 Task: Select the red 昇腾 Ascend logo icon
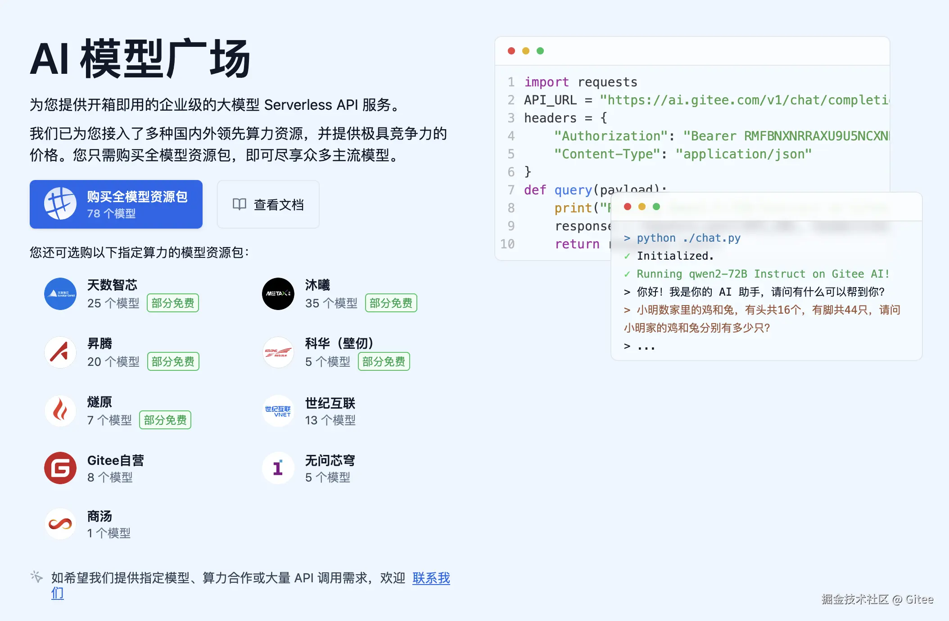pyautogui.click(x=60, y=352)
